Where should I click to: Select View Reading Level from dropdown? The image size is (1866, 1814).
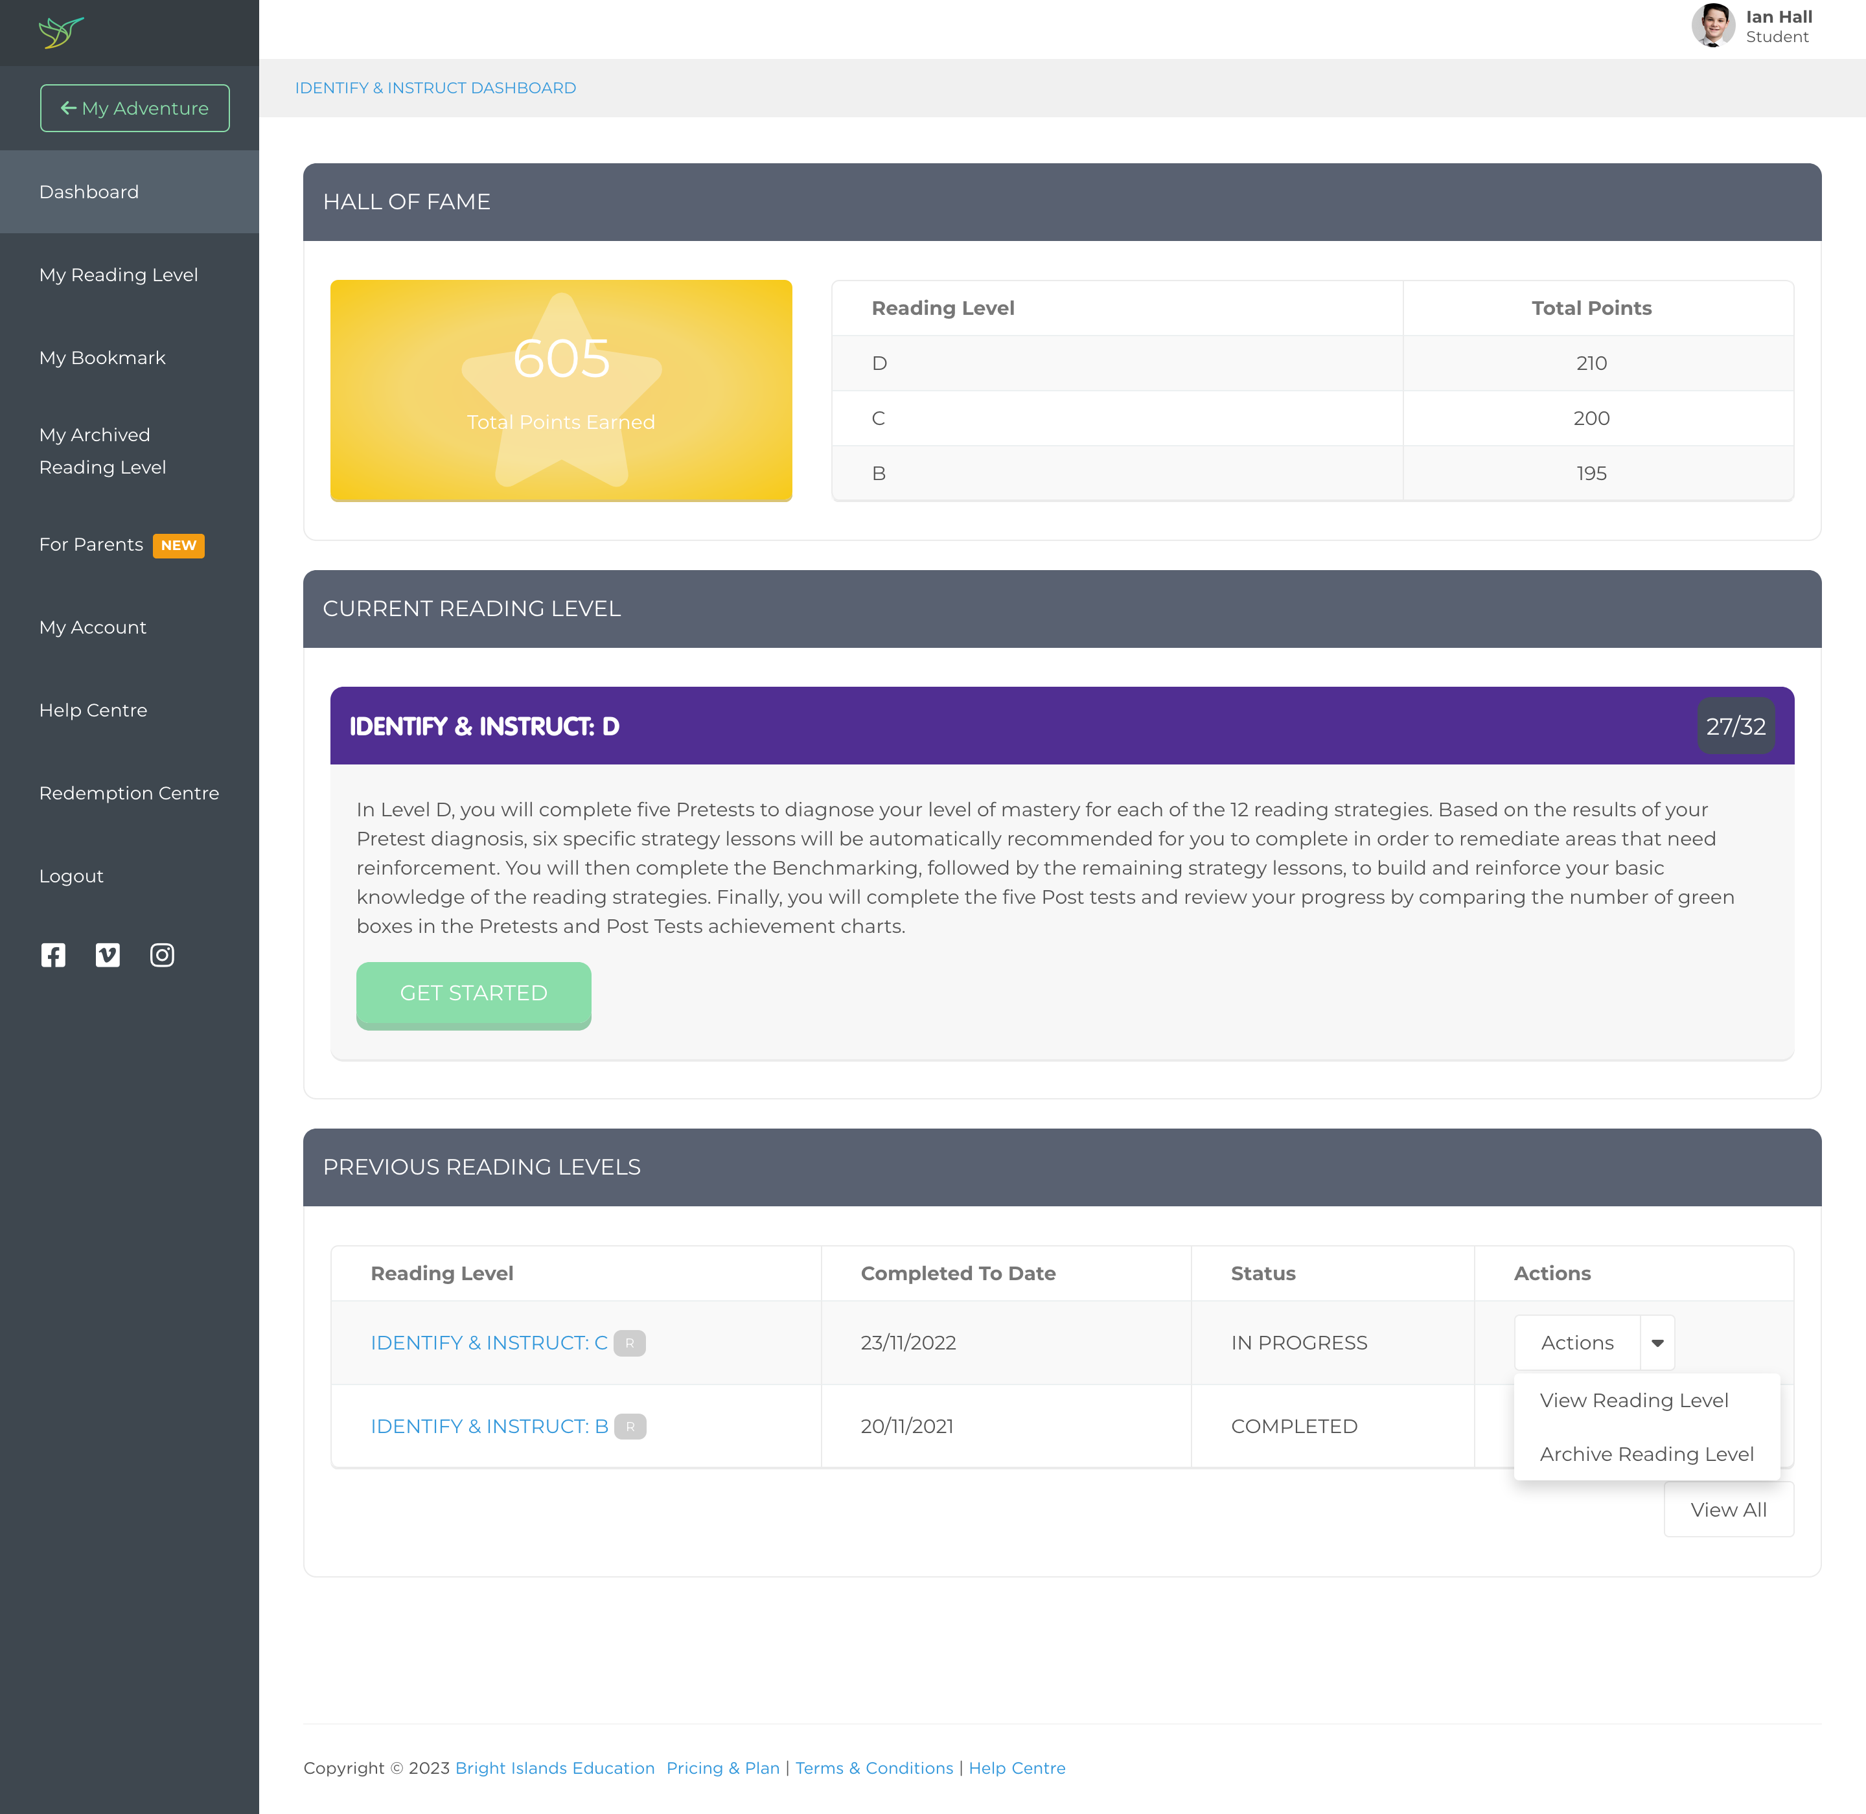(1633, 1401)
